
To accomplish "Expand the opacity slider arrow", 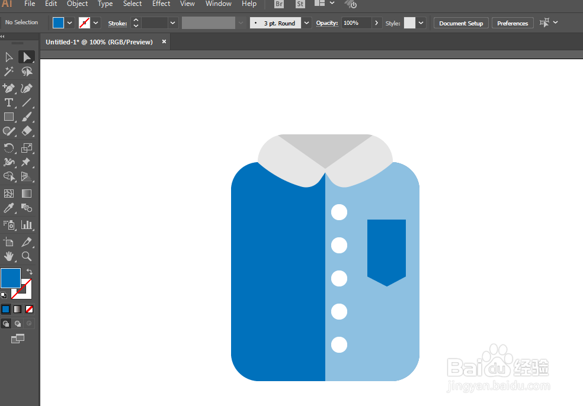I will (377, 23).
